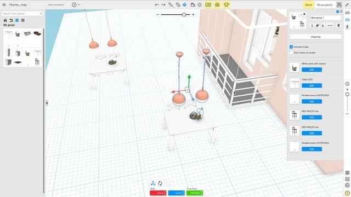The height and width of the screenshot is (197, 351).
Task: Select the bar chair group thumbnail
Action: coord(37,62)
